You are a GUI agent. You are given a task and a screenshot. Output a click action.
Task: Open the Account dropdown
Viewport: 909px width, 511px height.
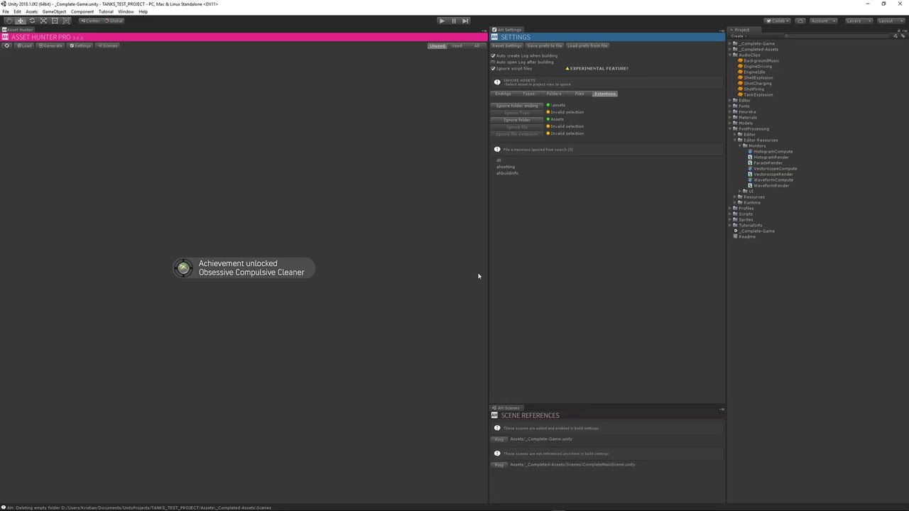(x=824, y=21)
